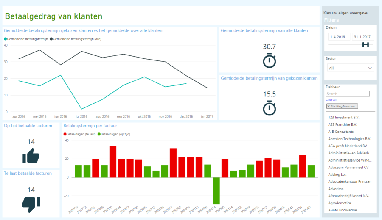Click the stopwatch icon for selected customers average
This screenshot has width=382, height=220.
pos(270,108)
